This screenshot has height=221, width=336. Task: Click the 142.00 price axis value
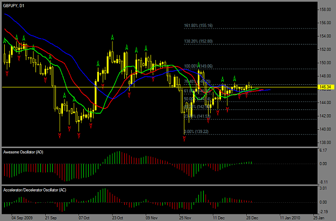pyautogui.click(x=325, y=116)
